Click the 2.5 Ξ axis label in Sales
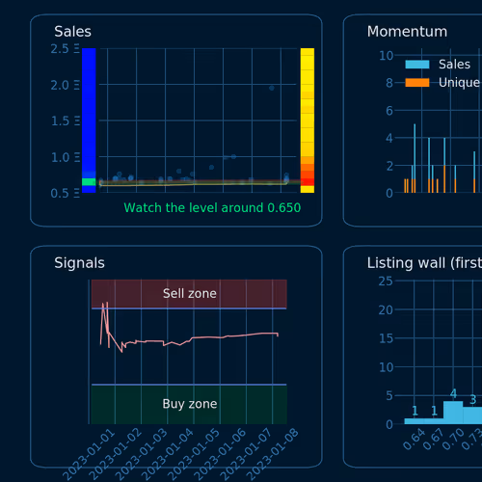The height and width of the screenshot is (482, 482). coord(65,49)
